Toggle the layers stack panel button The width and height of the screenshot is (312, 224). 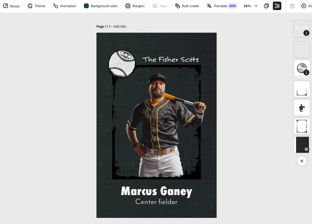(x=277, y=6)
